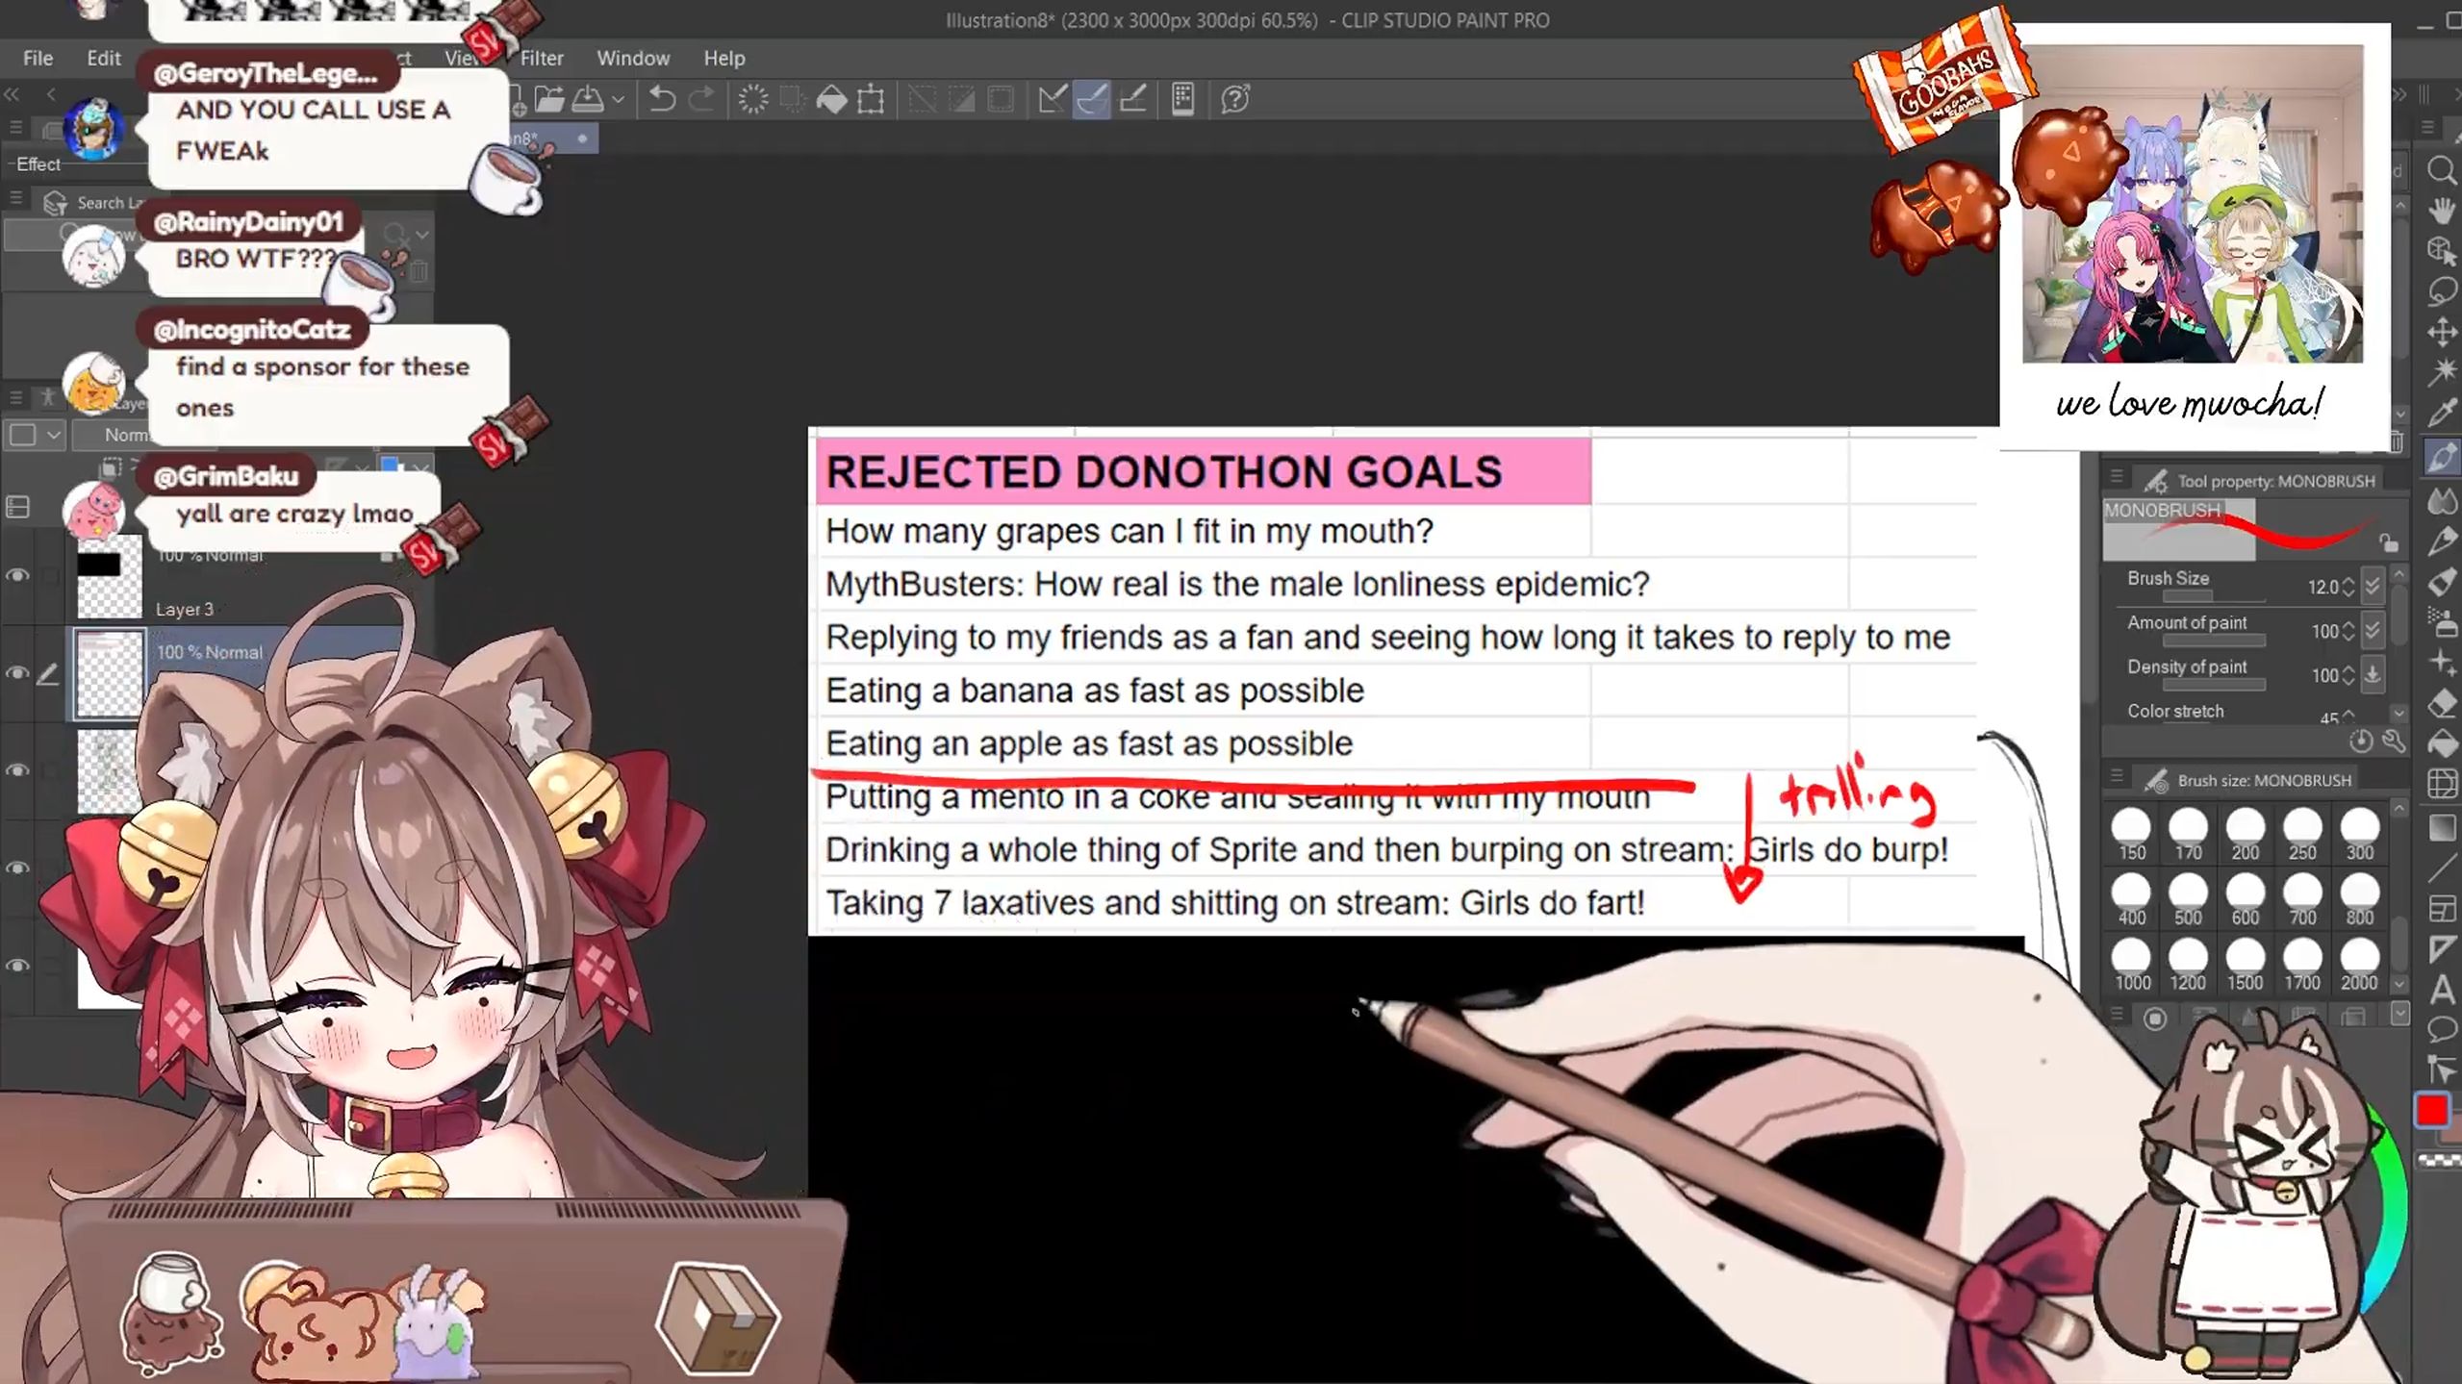Toggle the Snap to Special Ruler icon
2462x1384 pixels.
(x=1092, y=99)
